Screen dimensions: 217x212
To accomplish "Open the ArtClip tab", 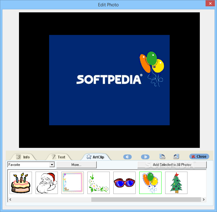I will pyautogui.click(x=96, y=157).
